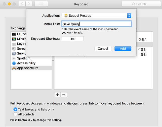The height and width of the screenshot is (127, 162).
Task: Select the App Shortcuts category icon
Action: point(14,68)
